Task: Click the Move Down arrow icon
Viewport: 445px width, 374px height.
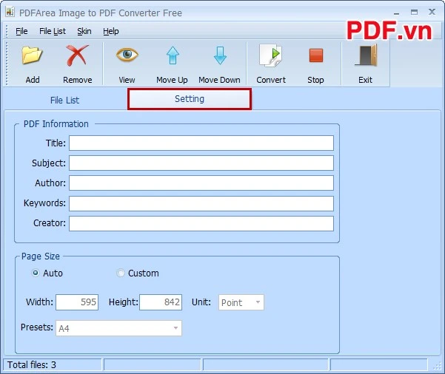Action: [x=220, y=55]
